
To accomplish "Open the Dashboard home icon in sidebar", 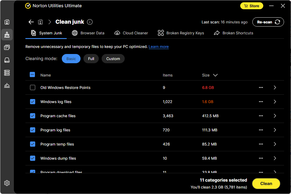I will tap(7, 22).
